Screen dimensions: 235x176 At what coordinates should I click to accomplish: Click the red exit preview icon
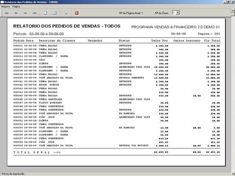click(x=77, y=13)
